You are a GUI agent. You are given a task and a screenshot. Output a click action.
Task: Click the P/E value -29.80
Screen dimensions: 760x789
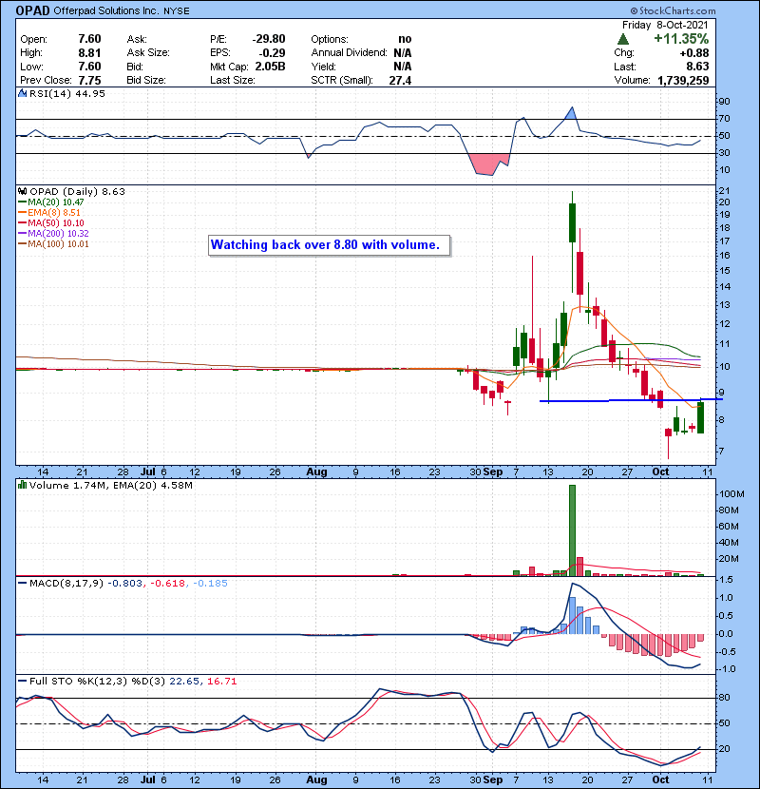coord(269,39)
